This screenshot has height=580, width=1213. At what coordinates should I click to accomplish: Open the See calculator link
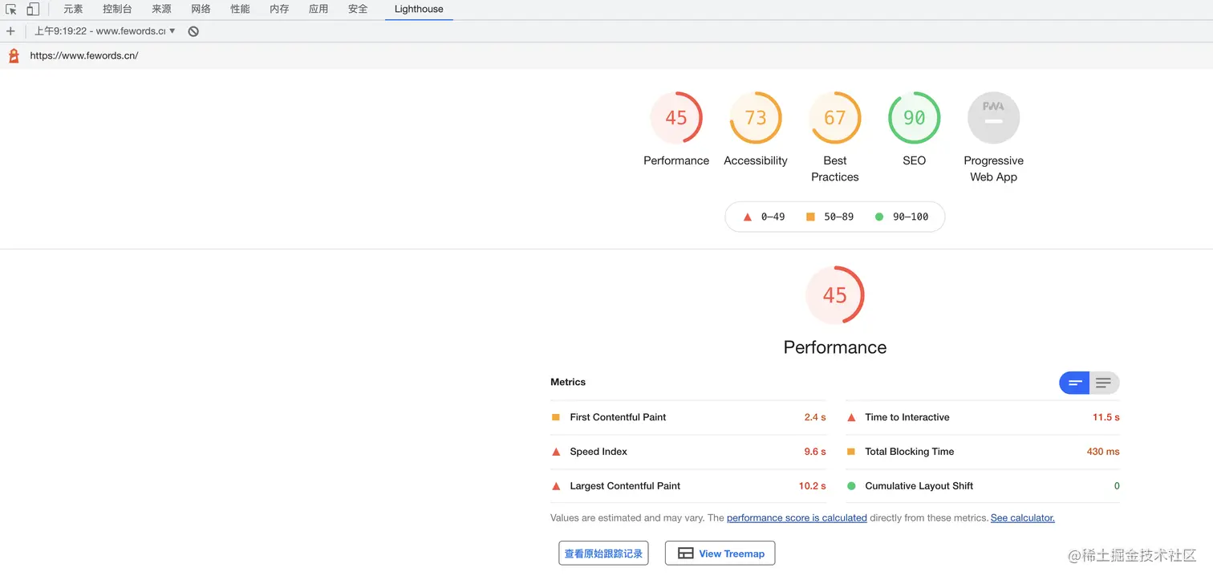(1023, 518)
